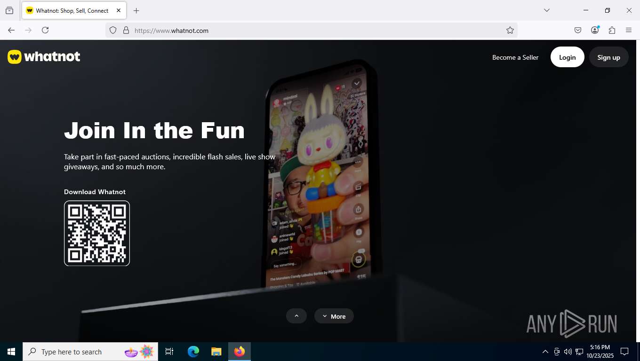Open tracking protection shield icon
The height and width of the screenshot is (361, 640).
(x=113, y=30)
